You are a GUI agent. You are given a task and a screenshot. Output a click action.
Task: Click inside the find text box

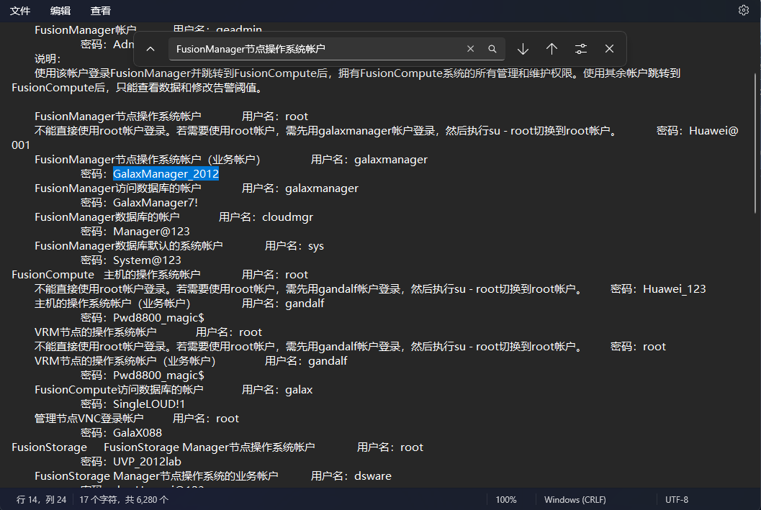(x=317, y=49)
